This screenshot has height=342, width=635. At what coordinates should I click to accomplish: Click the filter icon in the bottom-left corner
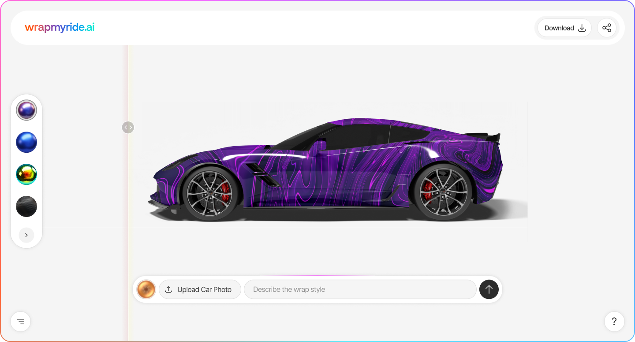[20, 321]
